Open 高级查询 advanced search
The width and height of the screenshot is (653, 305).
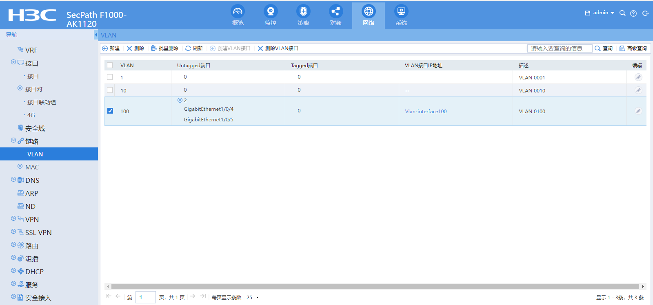click(x=633, y=48)
